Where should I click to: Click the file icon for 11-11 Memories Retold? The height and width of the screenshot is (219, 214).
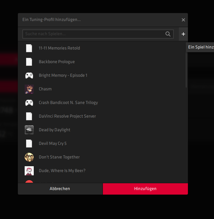pyautogui.click(x=29, y=48)
